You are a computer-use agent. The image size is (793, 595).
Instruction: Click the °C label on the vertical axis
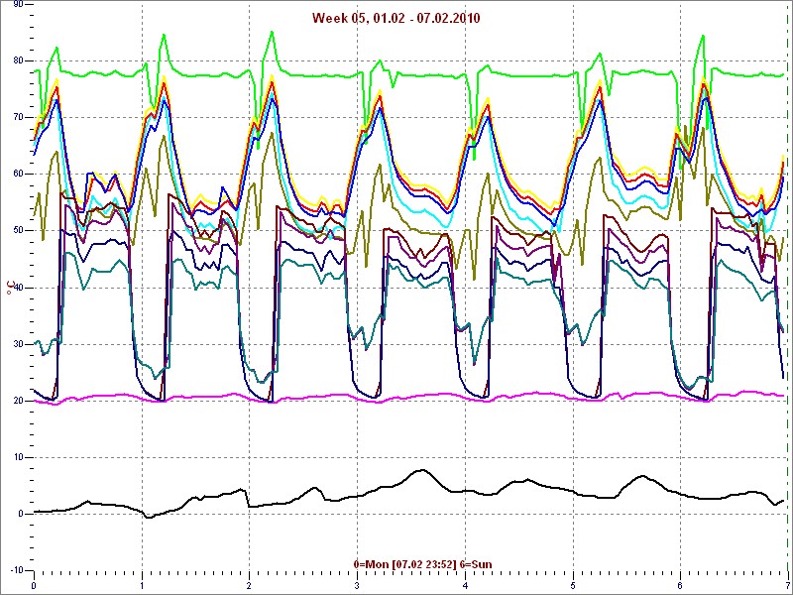coord(11,287)
